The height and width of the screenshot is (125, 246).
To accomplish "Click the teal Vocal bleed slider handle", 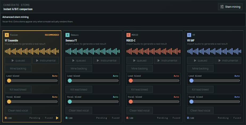I will pyautogui.click(x=70, y=102).
